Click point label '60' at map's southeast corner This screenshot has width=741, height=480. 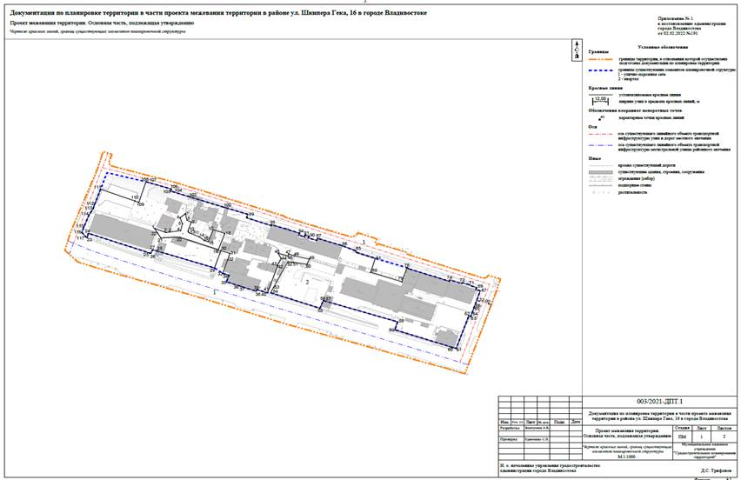(x=451, y=350)
